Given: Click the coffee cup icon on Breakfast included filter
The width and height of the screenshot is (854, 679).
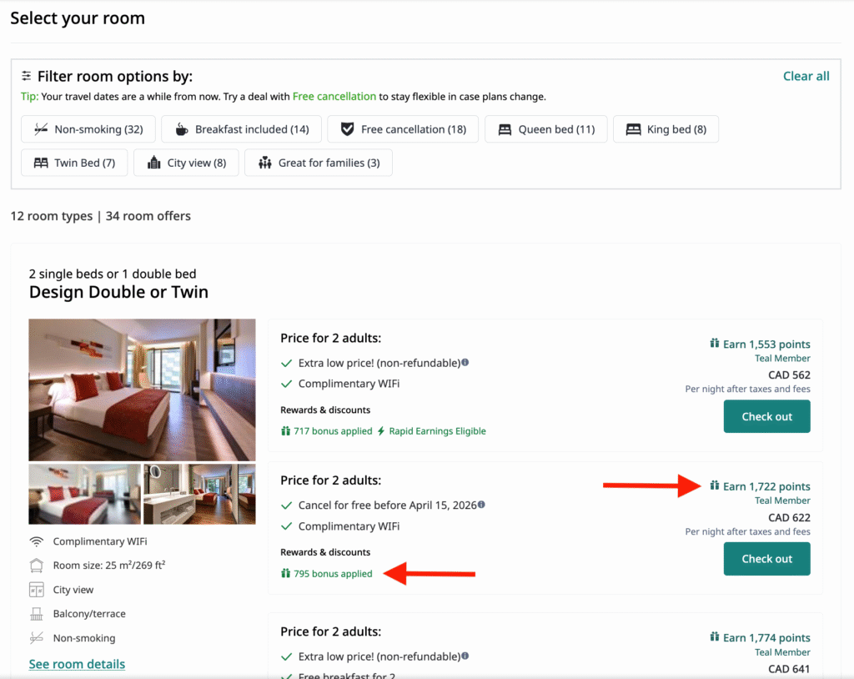Looking at the screenshot, I should coord(182,128).
